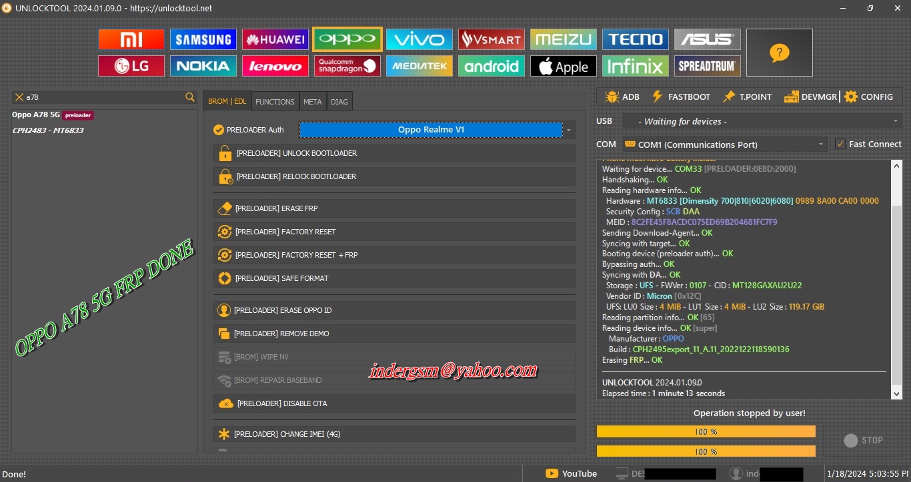Switch to DIAG tab
This screenshot has width=911, height=482.
click(339, 101)
